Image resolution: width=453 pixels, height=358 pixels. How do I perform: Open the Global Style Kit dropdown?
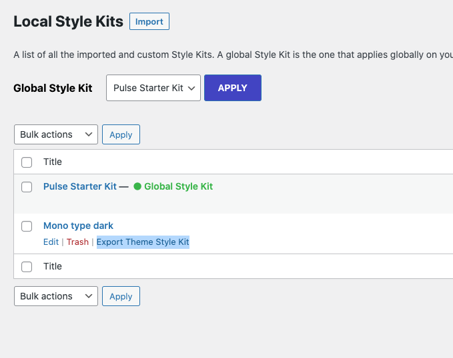pos(153,88)
